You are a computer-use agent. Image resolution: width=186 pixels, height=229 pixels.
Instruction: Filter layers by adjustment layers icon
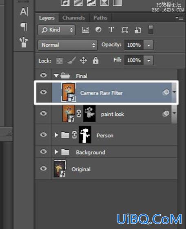click(98, 29)
